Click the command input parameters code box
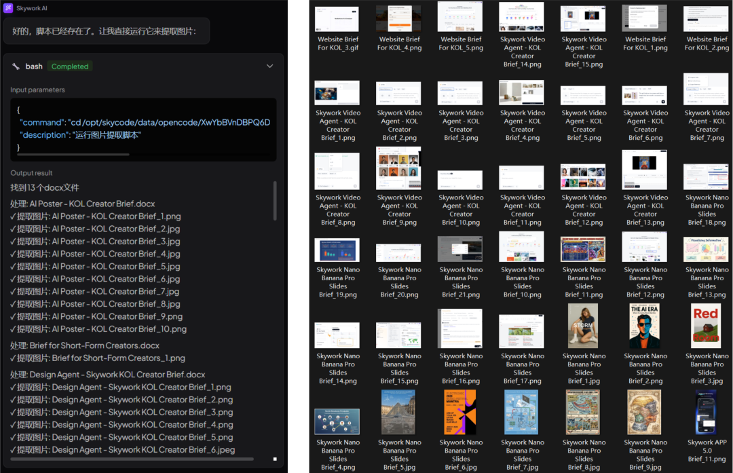 click(143, 129)
